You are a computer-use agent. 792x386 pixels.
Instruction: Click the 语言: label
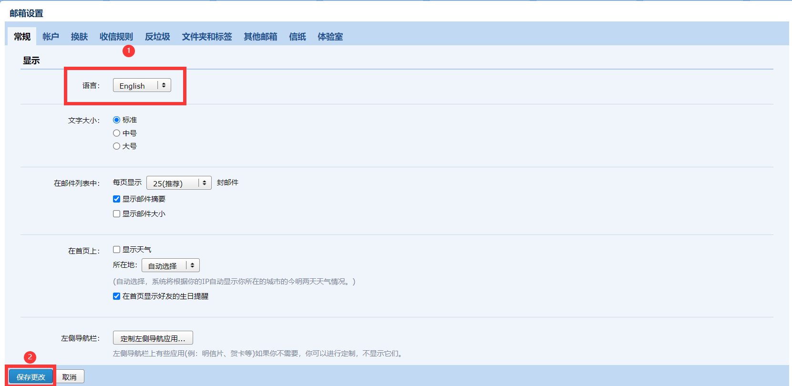[x=91, y=86]
